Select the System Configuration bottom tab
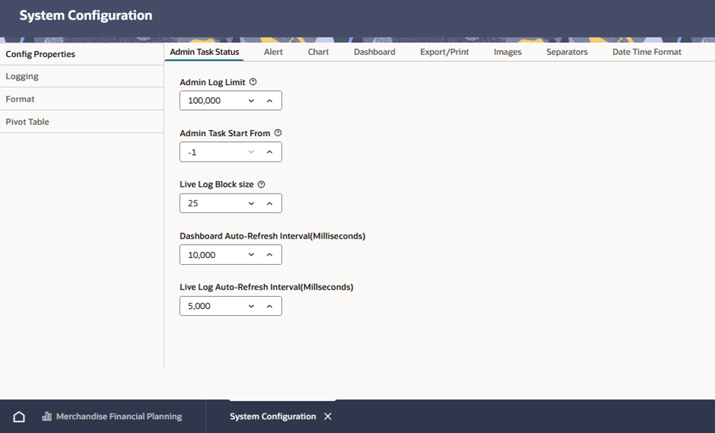715x433 pixels. click(273, 416)
